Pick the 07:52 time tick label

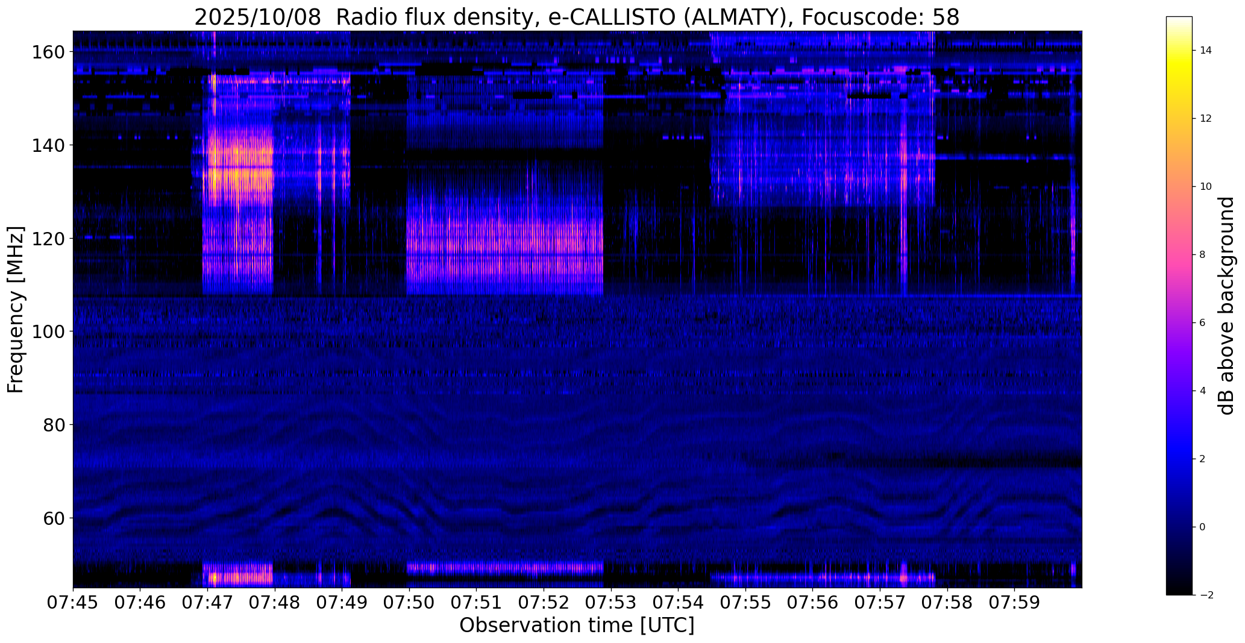tap(544, 603)
